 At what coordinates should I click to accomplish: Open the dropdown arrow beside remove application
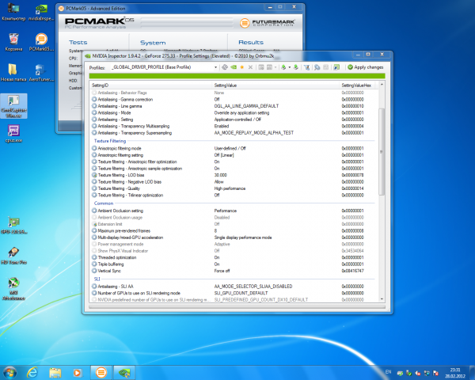pos(275,67)
